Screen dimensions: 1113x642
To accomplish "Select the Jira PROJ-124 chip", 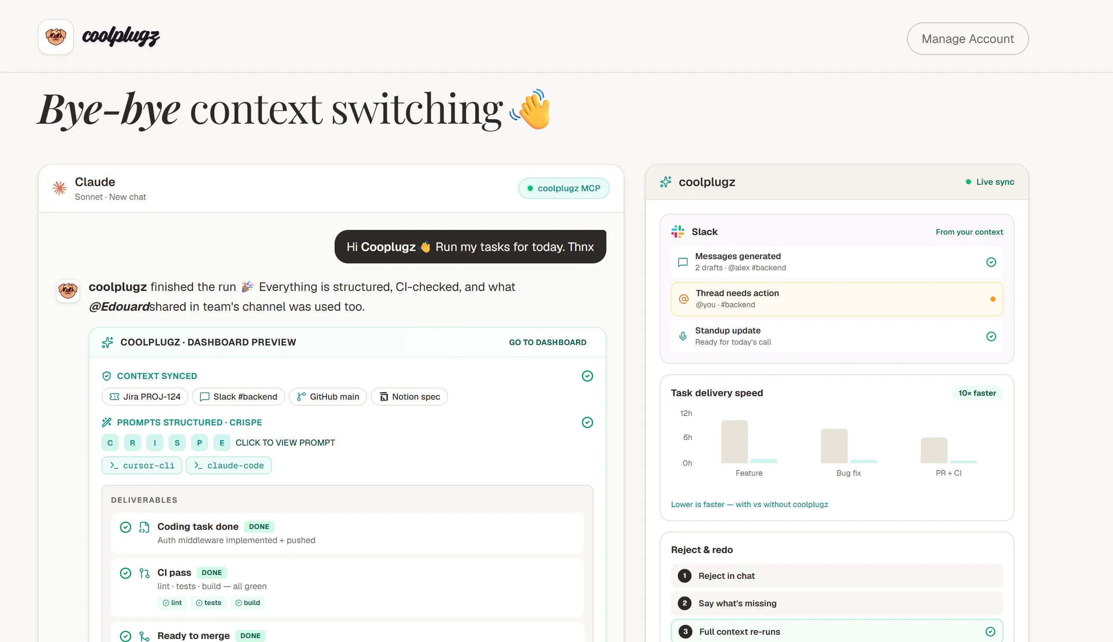I will pos(145,397).
